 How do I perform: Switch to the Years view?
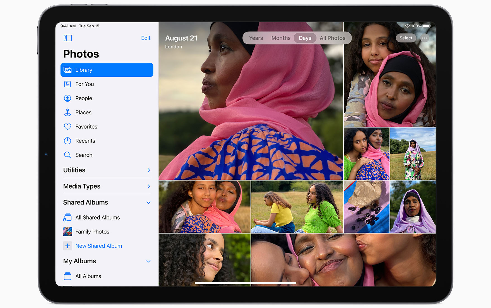point(256,38)
